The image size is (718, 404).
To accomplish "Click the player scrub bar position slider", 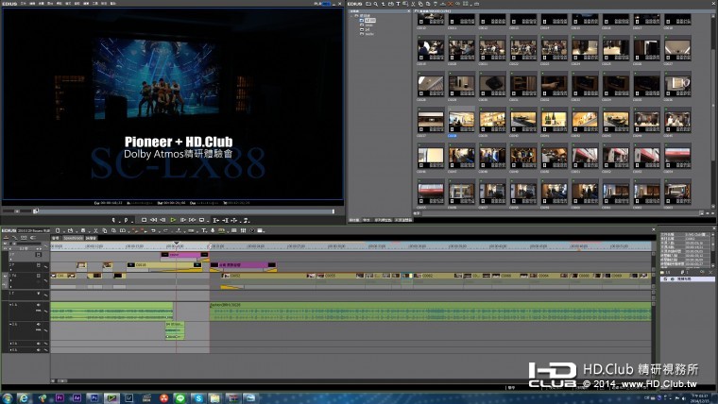I will tap(36, 210).
